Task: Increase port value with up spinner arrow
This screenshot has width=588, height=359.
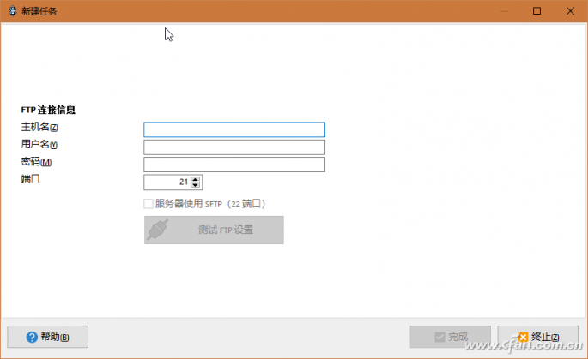Action: (195, 179)
